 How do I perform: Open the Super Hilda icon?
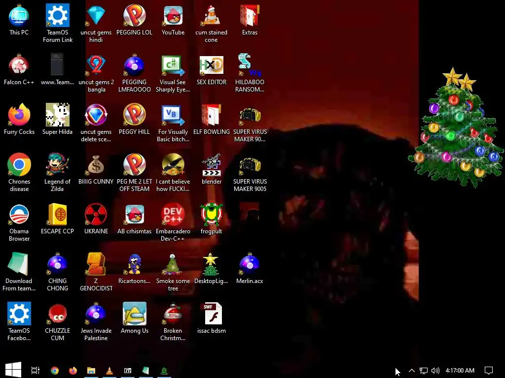coord(57,120)
